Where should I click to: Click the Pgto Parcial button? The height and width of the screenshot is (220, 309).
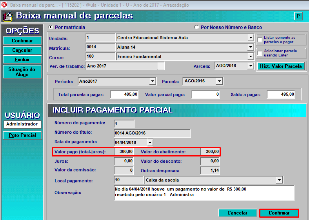[x=22, y=135]
